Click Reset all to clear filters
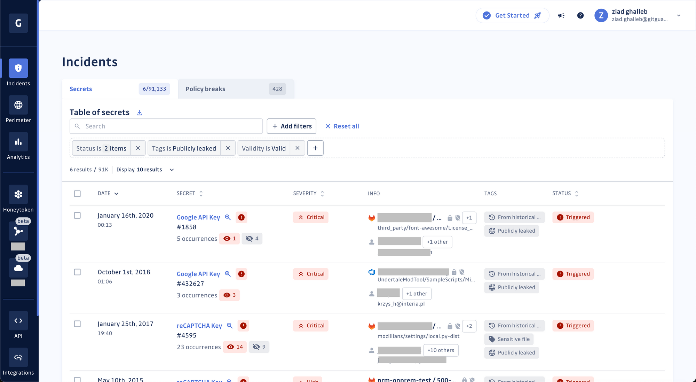696x382 pixels. tap(342, 126)
